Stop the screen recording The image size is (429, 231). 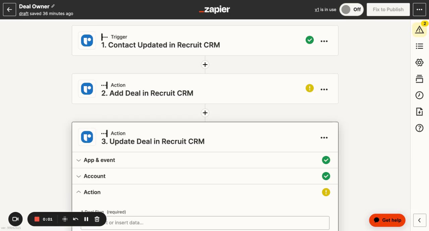(37, 219)
